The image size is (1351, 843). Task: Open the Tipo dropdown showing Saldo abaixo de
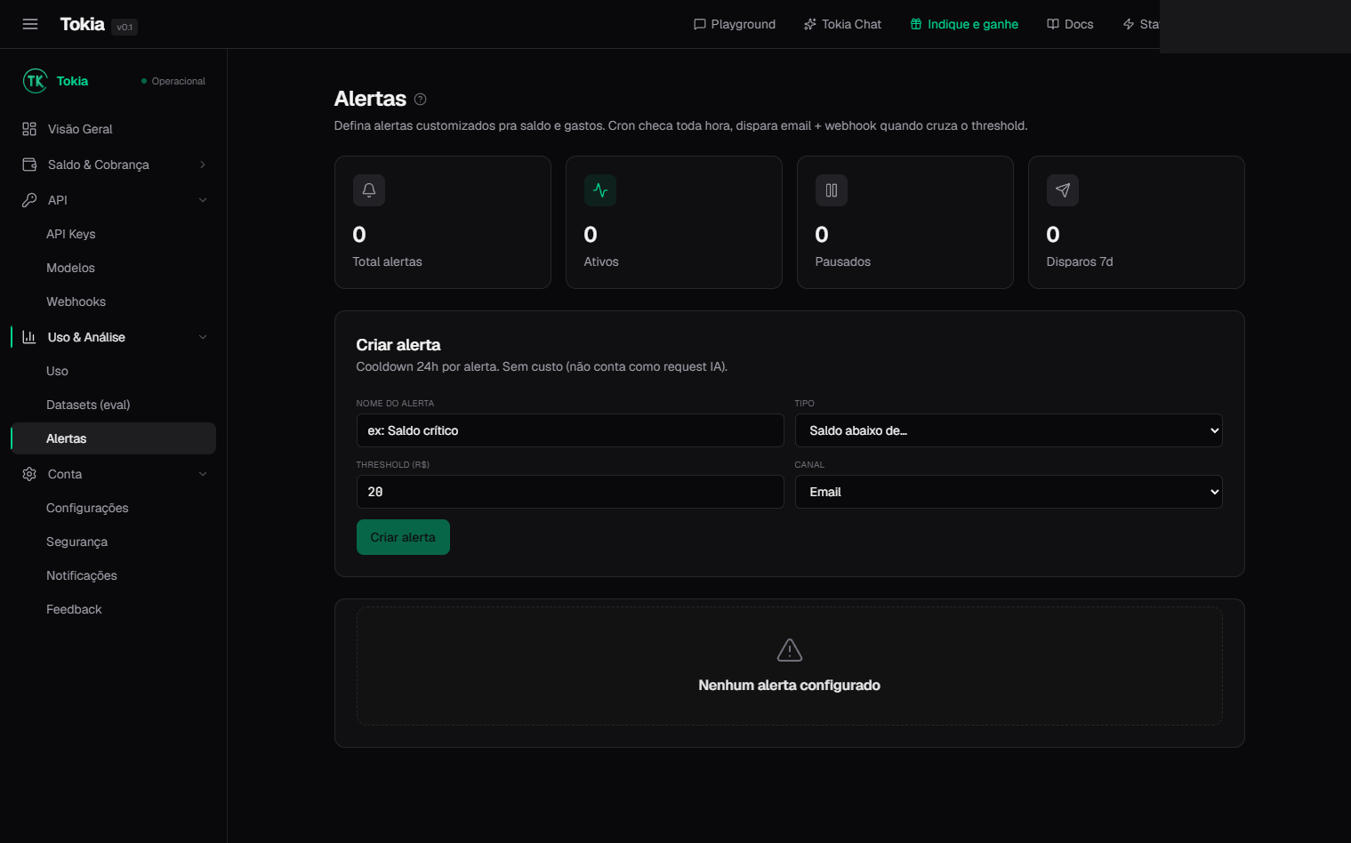click(x=1009, y=430)
